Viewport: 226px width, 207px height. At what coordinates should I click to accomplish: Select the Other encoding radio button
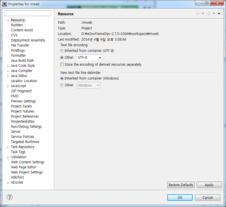(x=62, y=58)
